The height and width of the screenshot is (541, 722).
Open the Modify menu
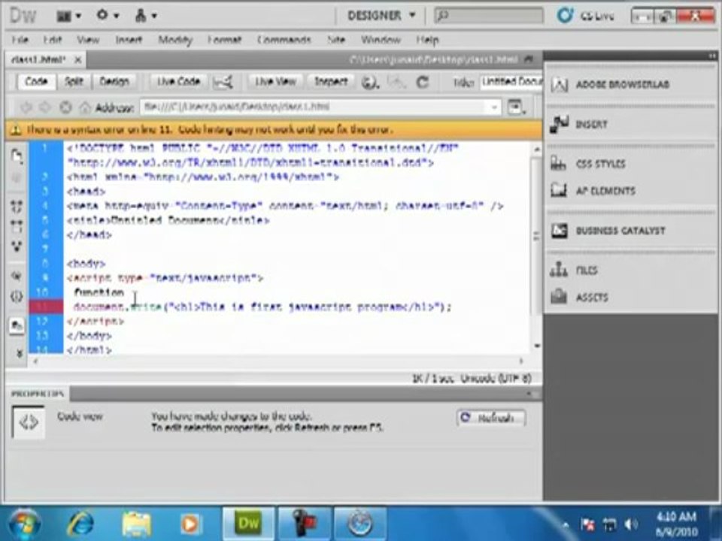(x=175, y=40)
